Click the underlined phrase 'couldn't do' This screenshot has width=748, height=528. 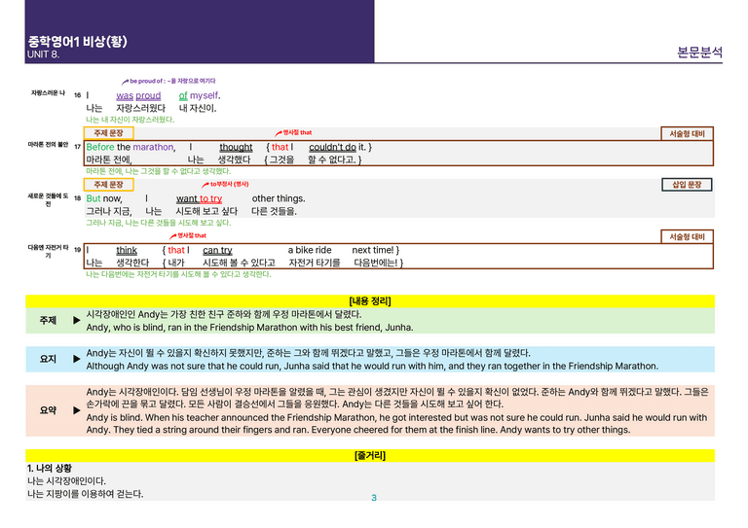pos(332,147)
